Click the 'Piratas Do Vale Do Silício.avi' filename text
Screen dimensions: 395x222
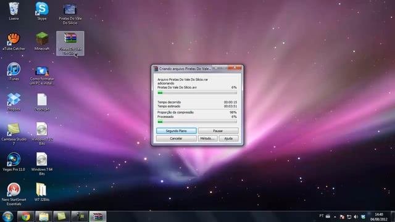(x=177, y=88)
